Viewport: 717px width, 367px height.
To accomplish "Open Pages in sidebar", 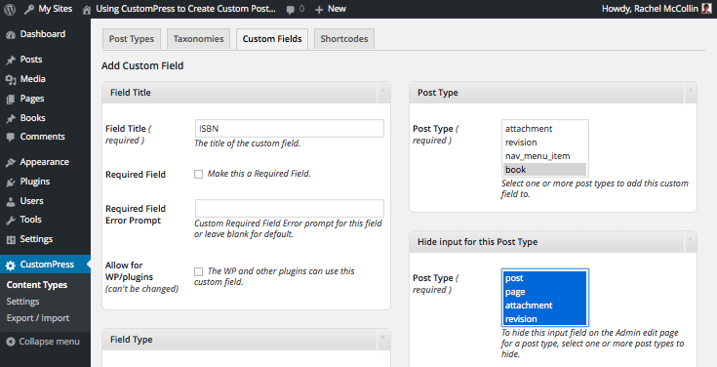I will [x=32, y=99].
